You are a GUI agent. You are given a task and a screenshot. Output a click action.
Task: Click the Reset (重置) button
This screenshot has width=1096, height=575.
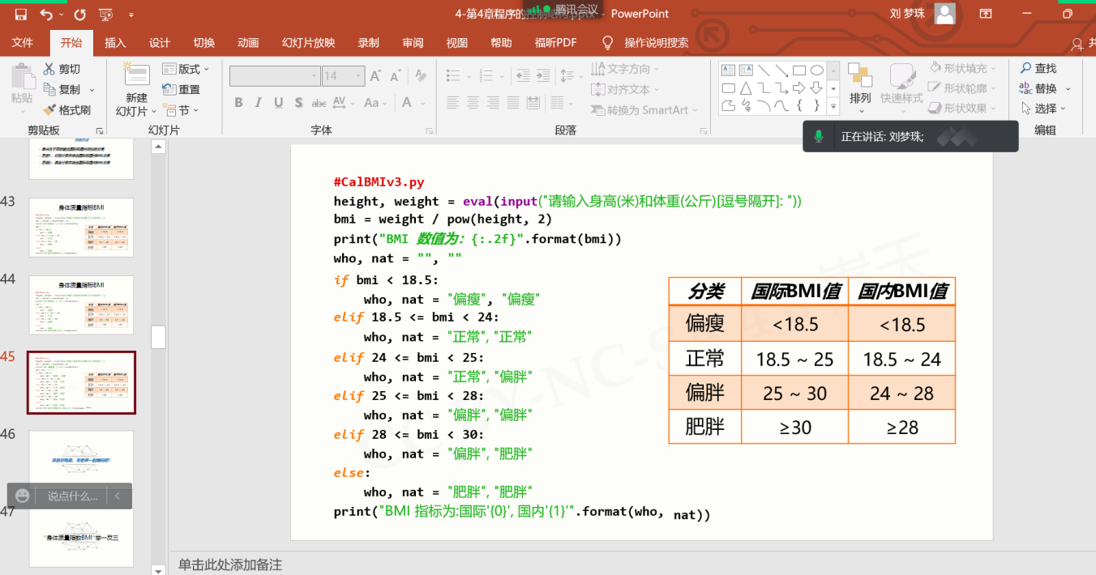182,90
